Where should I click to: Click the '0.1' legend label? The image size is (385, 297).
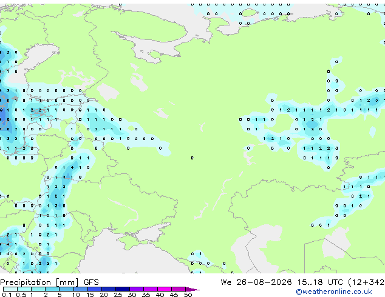(7, 295)
